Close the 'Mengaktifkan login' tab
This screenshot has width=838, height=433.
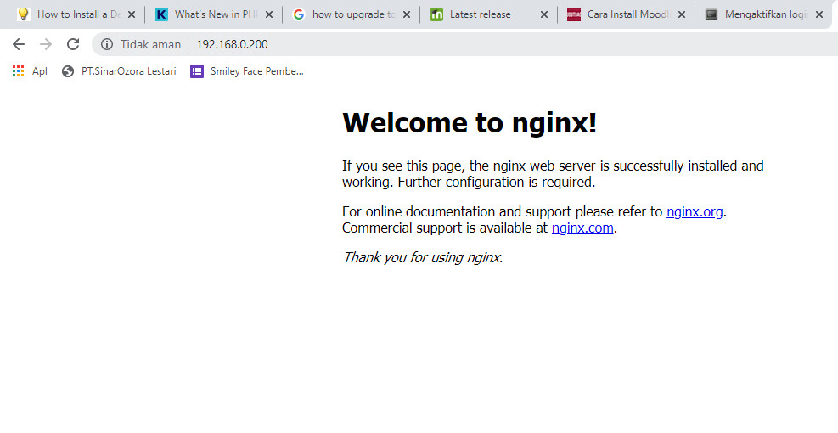[819, 14]
